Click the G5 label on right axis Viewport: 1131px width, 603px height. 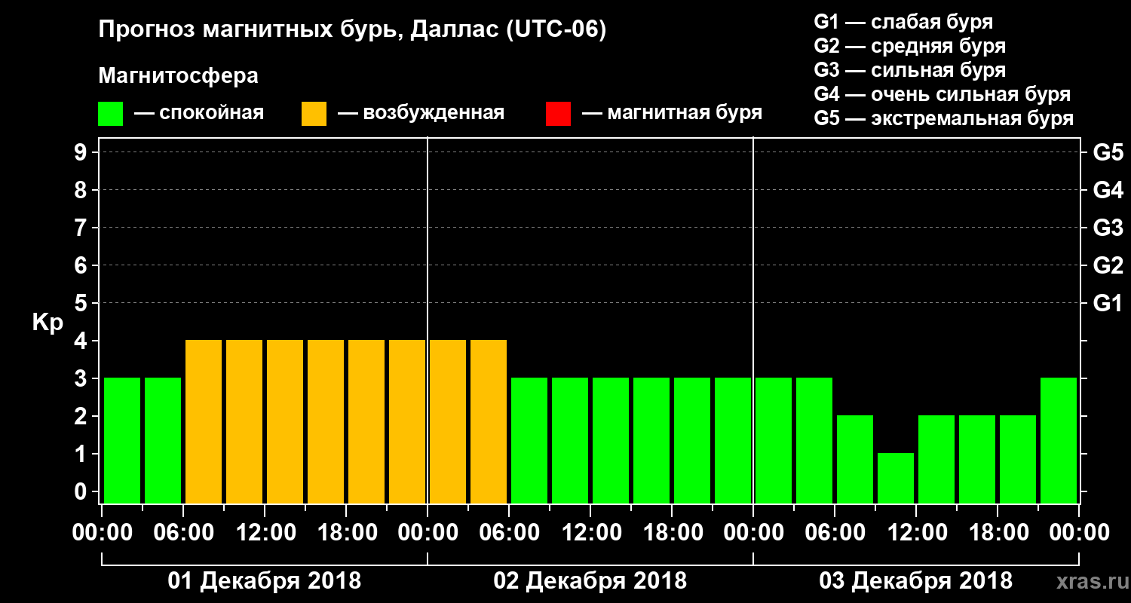[1108, 152]
